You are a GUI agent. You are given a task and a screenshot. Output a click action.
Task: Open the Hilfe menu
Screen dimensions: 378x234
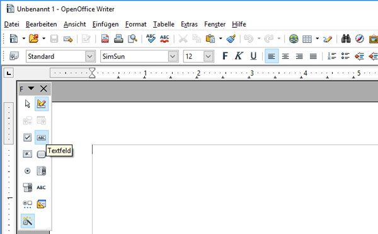[x=239, y=24]
